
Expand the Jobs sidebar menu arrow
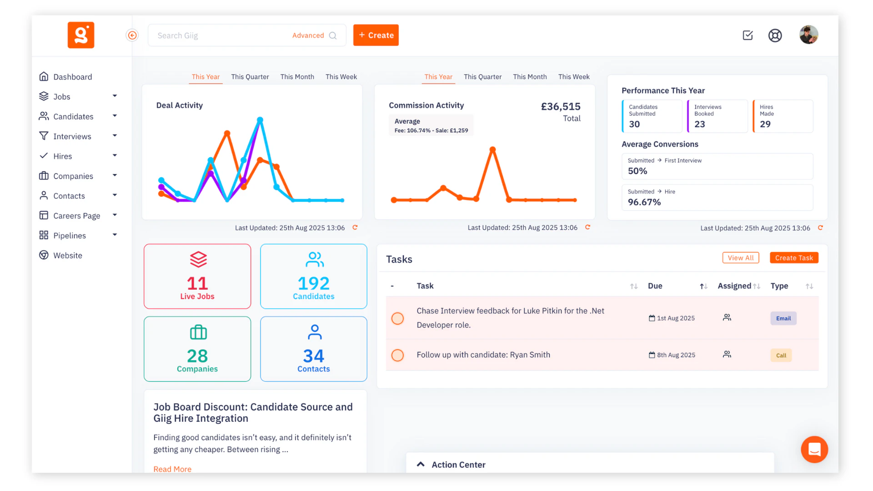pos(115,96)
